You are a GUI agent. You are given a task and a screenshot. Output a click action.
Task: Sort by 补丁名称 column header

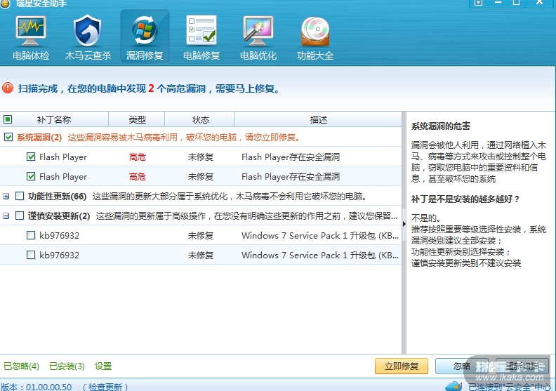click(x=54, y=119)
